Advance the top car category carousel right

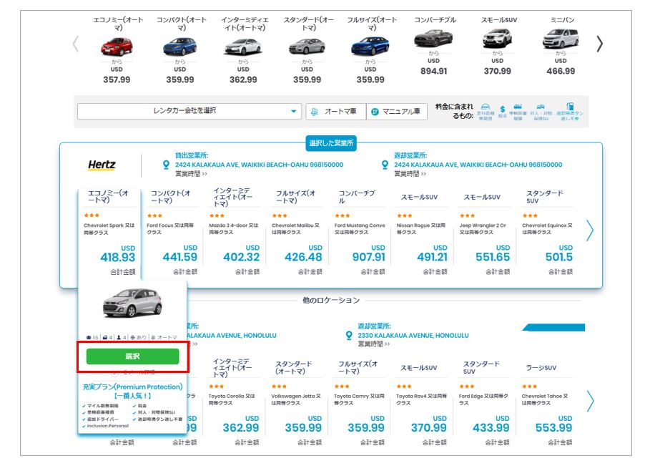[x=599, y=44]
